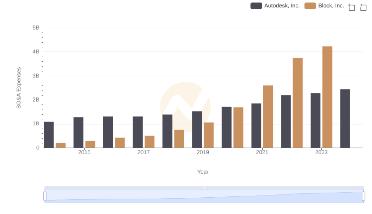
Task: Select Block bar for 2016
Action: pyautogui.click(x=120, y=143)
